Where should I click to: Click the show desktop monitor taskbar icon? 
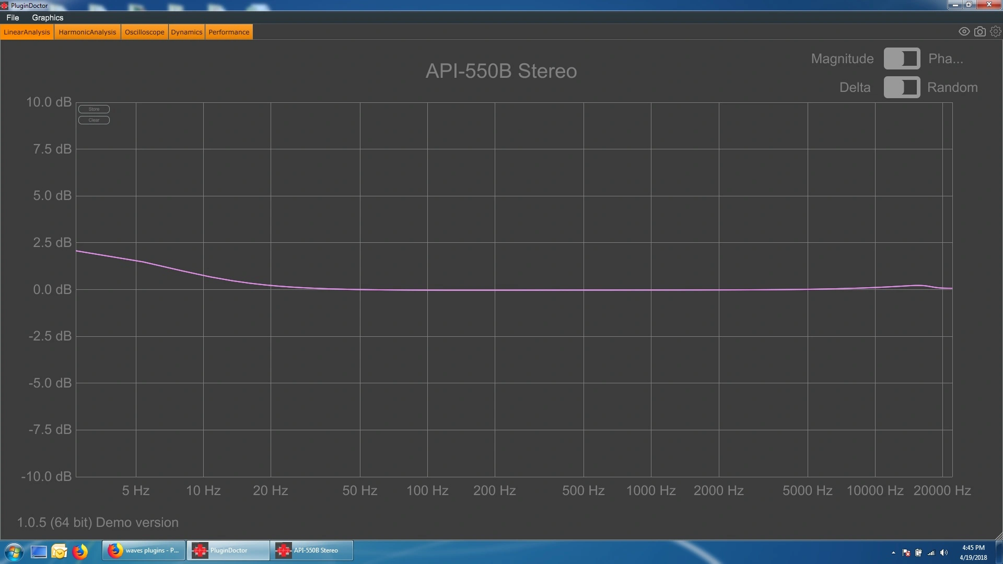[x=39, y=551]
